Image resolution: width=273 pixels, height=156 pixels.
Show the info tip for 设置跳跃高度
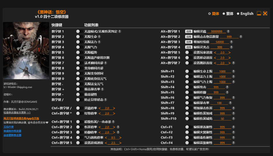234,63
